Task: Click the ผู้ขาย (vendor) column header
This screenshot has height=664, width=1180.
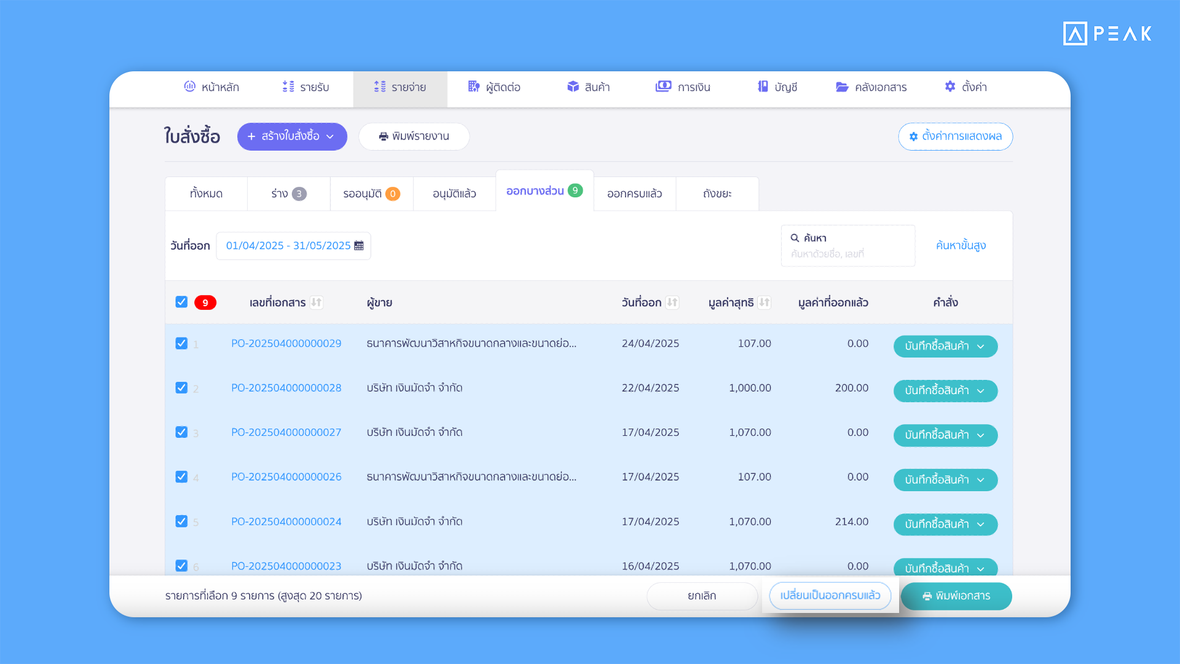Action: coord(379,302)
